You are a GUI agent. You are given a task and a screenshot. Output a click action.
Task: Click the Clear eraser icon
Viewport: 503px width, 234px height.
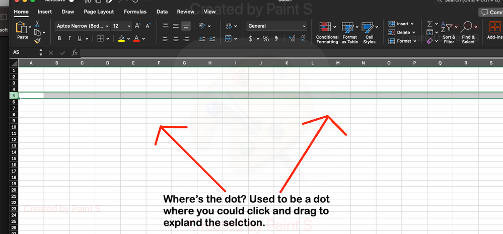pyautogui.click(x=430, y=41)
